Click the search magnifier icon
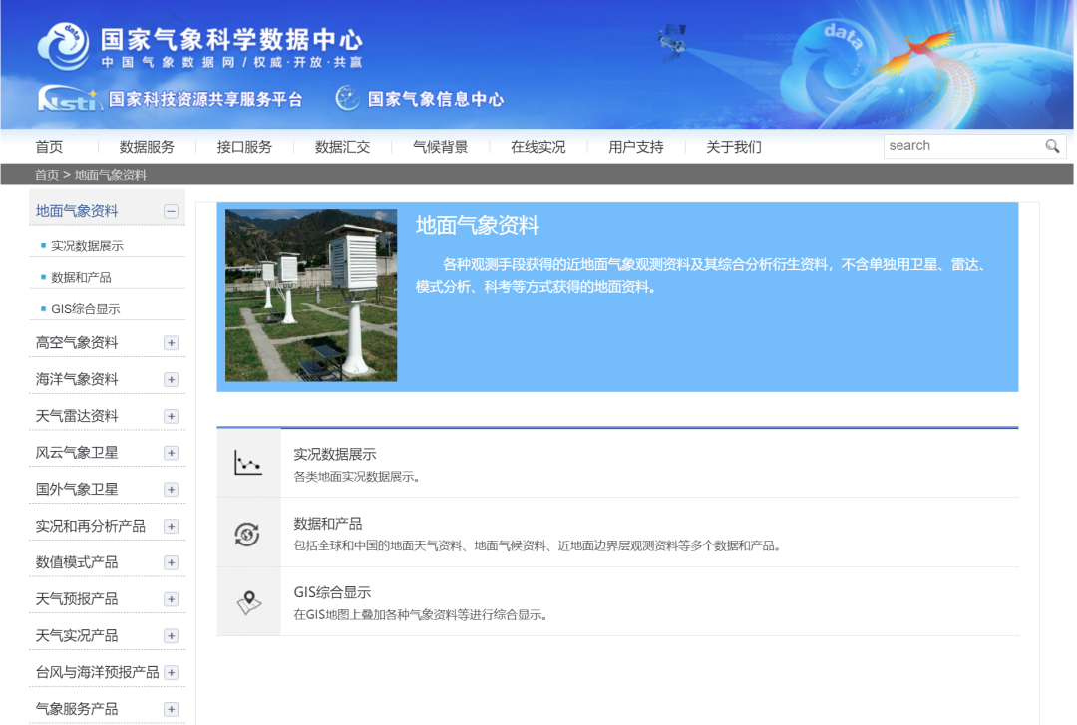Screen dimensions: 1077x725 click(x=1053, y=145)
